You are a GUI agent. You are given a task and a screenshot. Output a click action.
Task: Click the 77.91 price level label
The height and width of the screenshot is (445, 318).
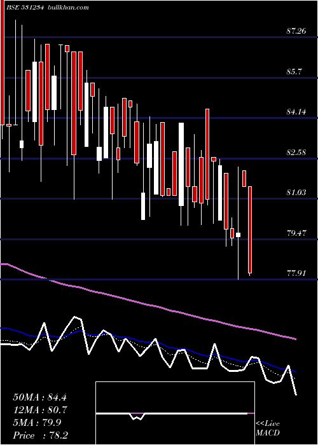[296, 273]
